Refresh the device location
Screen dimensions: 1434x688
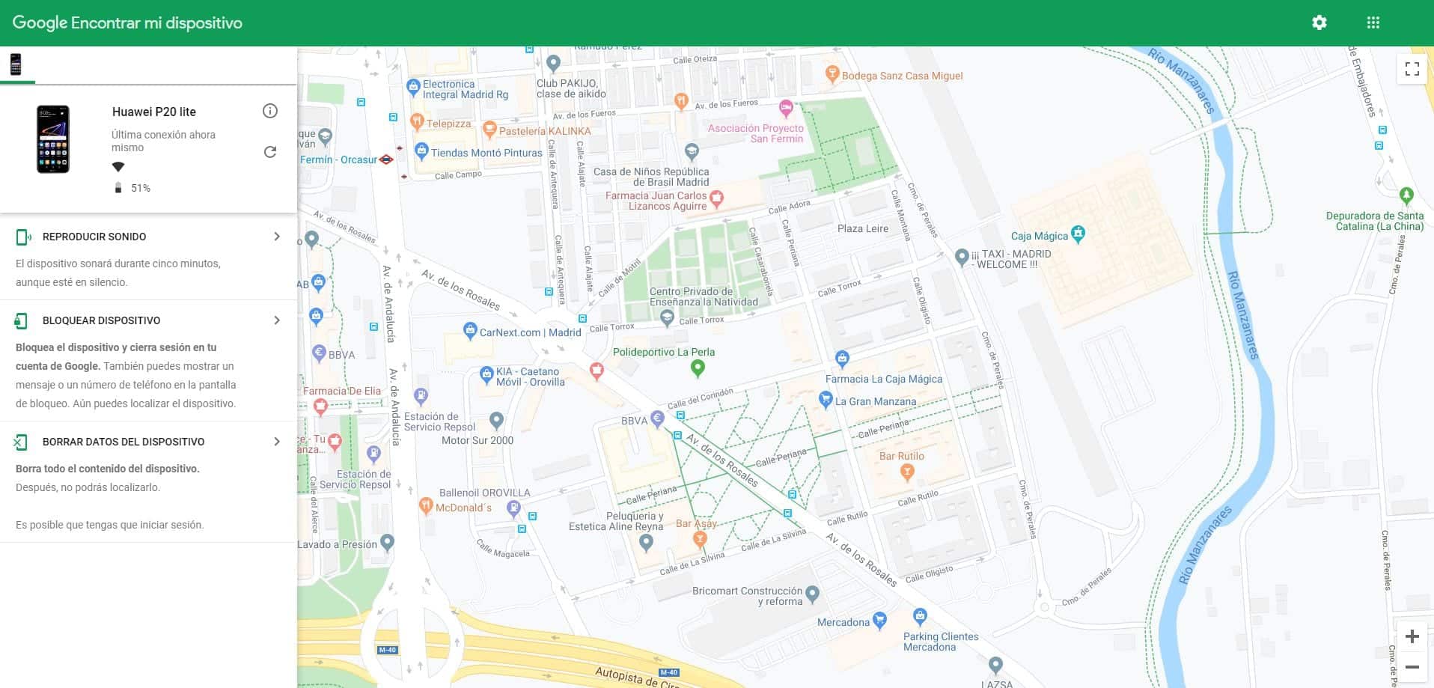(x=270, y=152)
